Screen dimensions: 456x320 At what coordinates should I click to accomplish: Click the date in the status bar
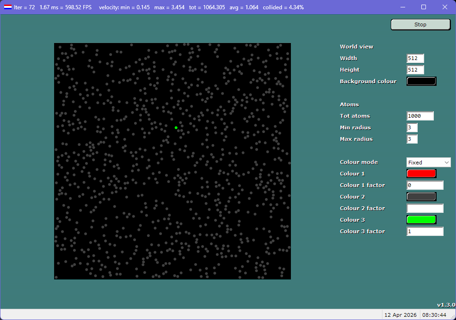(x=401, y=315)
